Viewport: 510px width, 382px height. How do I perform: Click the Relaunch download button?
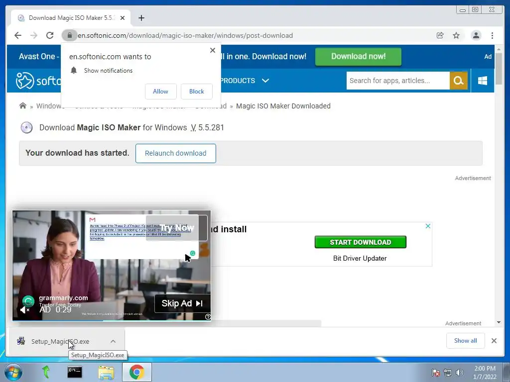click(x=176, y=153)
